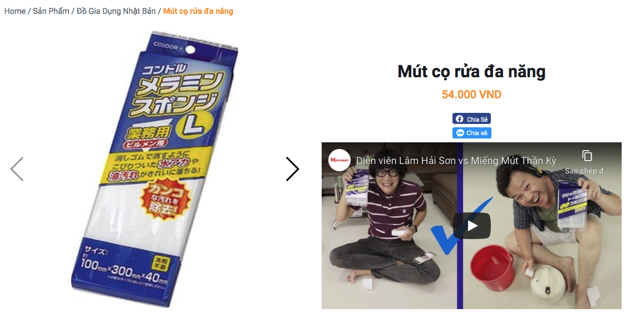Play the embedded YouTube video
Image resolution: width=635 pixels, height=318 pixels.
(x=472, y=225)
